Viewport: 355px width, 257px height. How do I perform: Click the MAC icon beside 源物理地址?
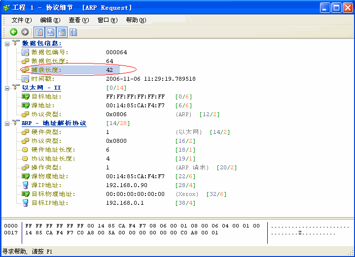point(25,176)
